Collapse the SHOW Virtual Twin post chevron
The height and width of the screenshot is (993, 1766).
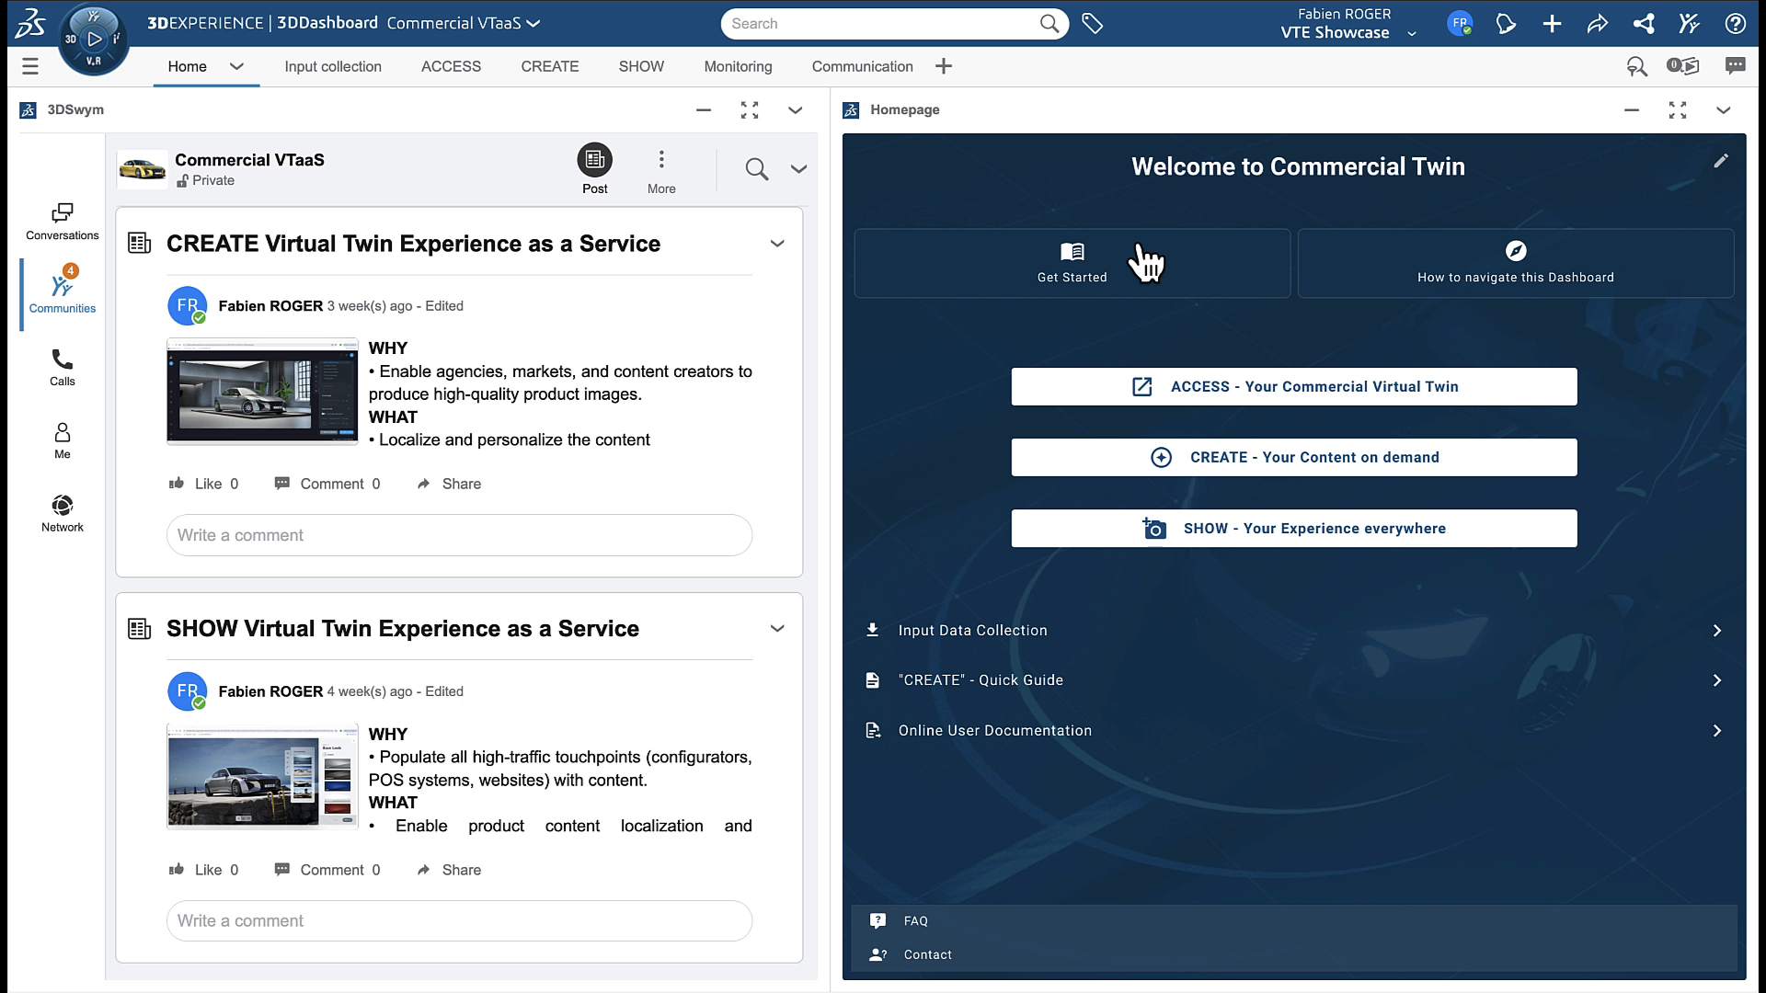click(x=777, y=629)
